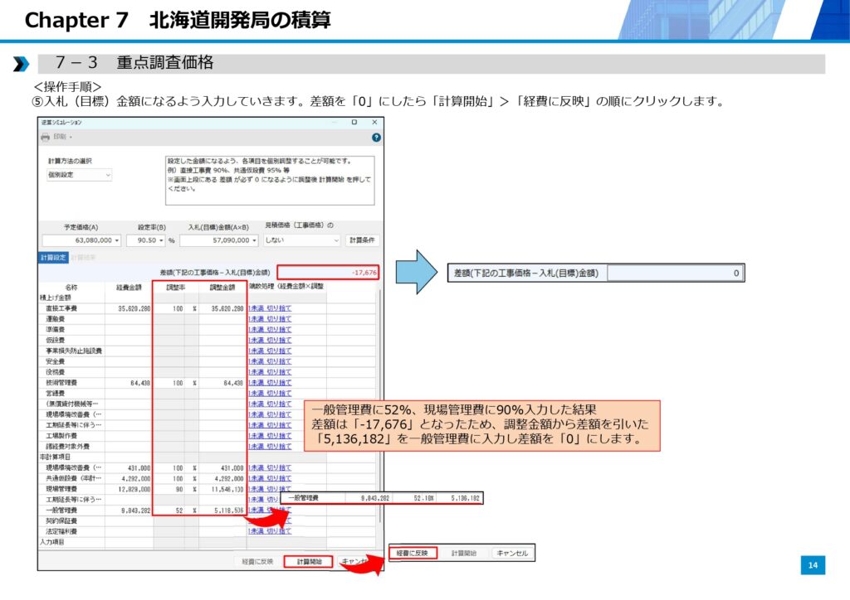Screen dimensions: 850x600
Task: Click the 差額 field showing -17,676
Action: coord(328,272)
